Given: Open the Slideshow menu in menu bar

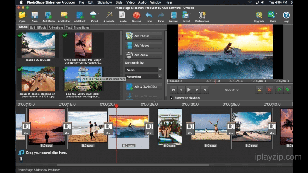Looking at the screenshot, I should tap(104, 2).
